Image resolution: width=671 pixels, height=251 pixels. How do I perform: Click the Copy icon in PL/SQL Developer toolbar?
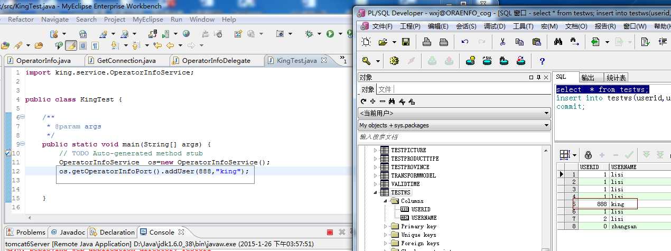point(519,42)
